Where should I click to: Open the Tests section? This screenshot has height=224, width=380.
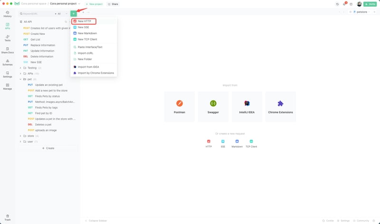(8, 38)
